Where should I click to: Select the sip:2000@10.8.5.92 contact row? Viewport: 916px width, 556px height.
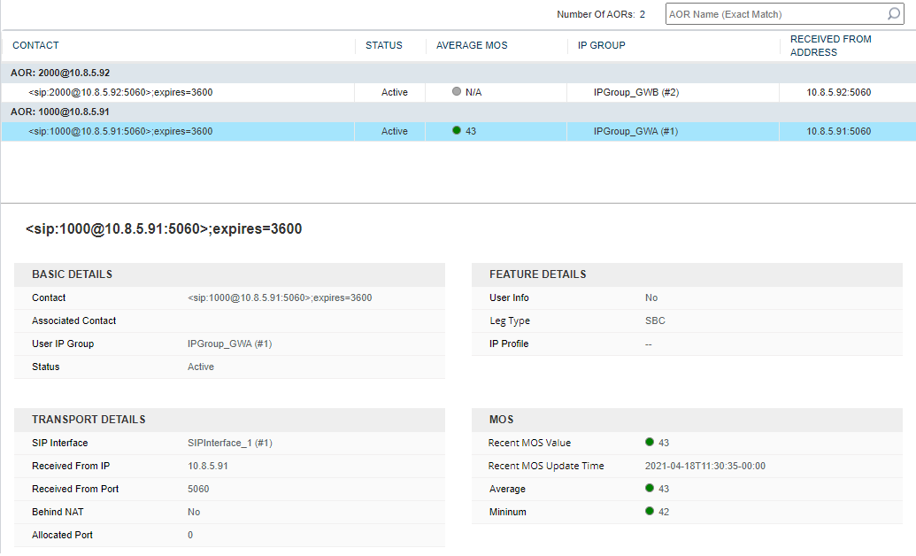pyautogui.click(x=120, y=92)
